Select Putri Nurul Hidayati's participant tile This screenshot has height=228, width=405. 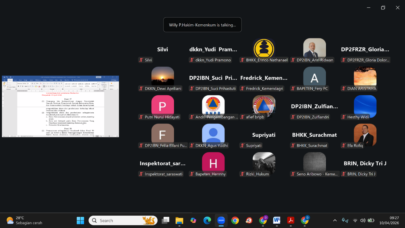[163, 106]
